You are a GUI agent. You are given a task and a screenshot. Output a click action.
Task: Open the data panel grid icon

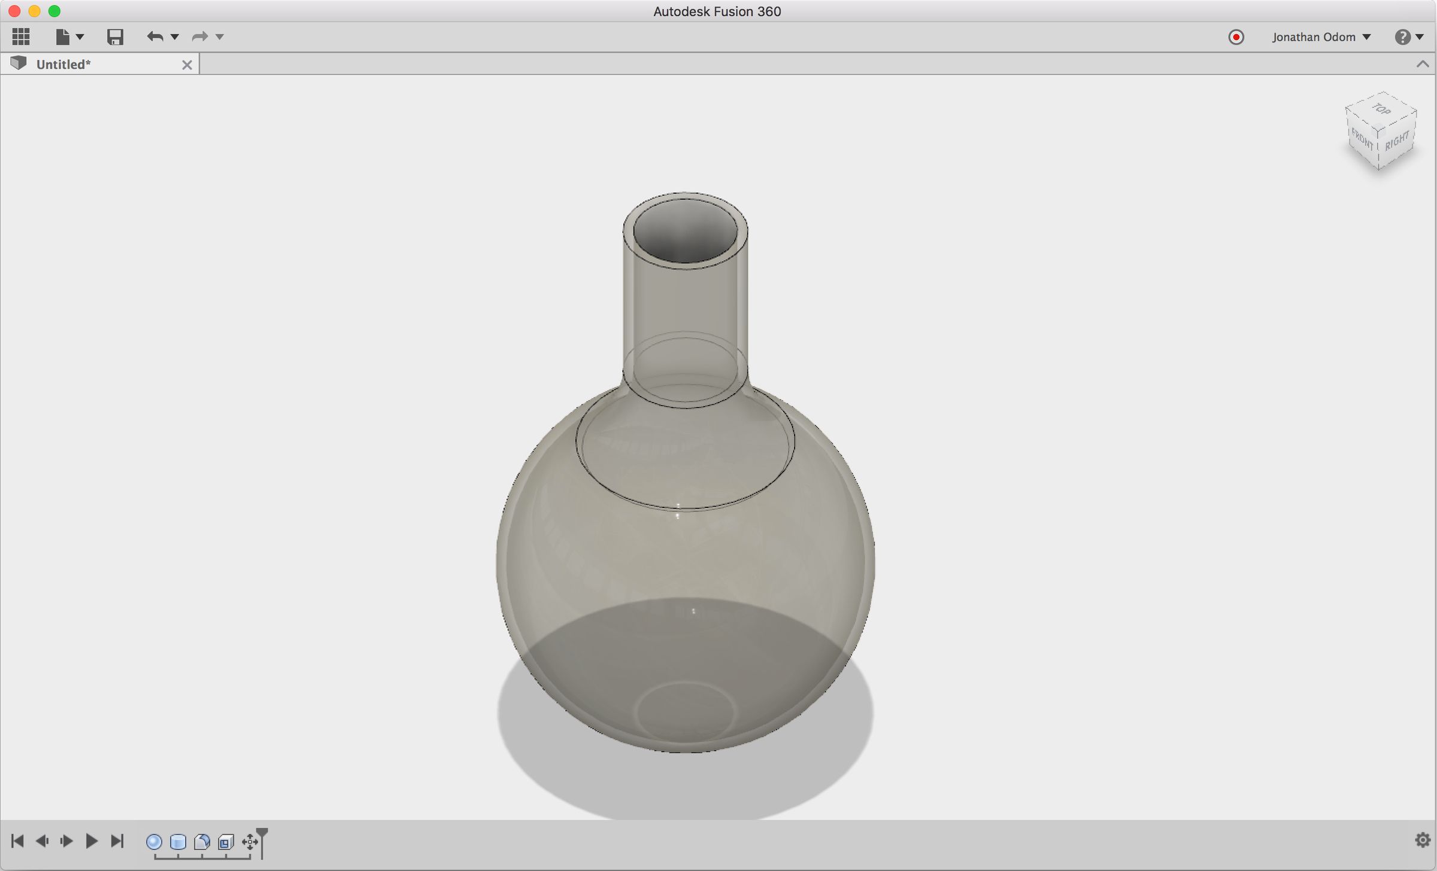[x=21, y=37]
